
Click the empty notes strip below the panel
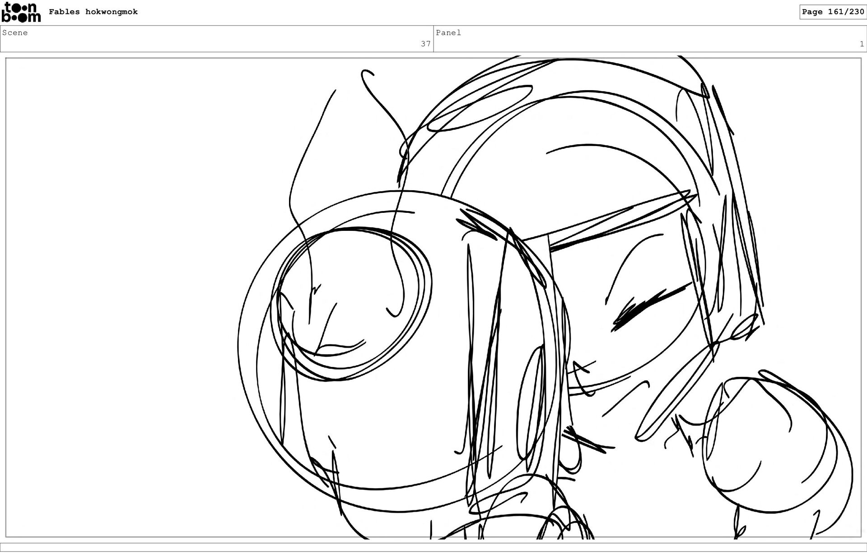[433, 547]
